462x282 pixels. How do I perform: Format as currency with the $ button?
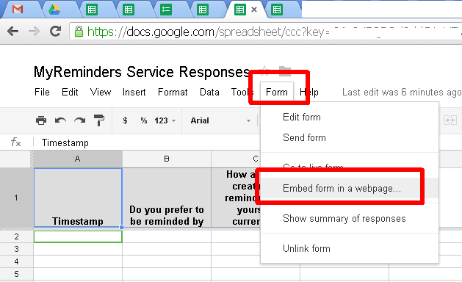point(125,120)
